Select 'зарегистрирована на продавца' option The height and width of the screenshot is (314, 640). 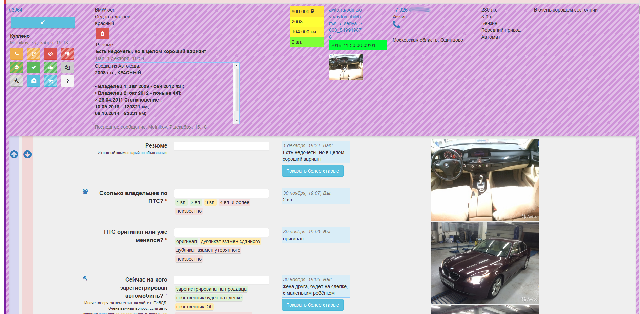(x=211, y=289)
